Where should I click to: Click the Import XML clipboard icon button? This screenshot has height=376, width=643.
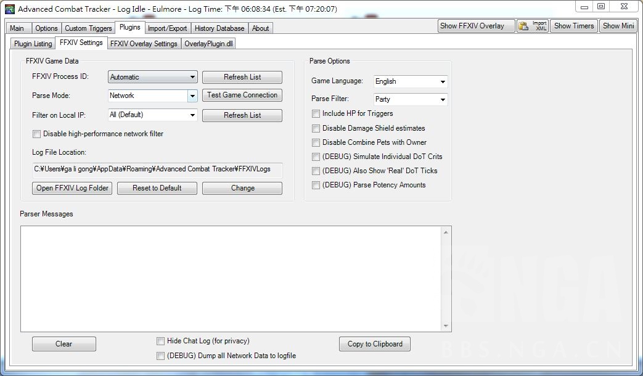click(532, 26)
